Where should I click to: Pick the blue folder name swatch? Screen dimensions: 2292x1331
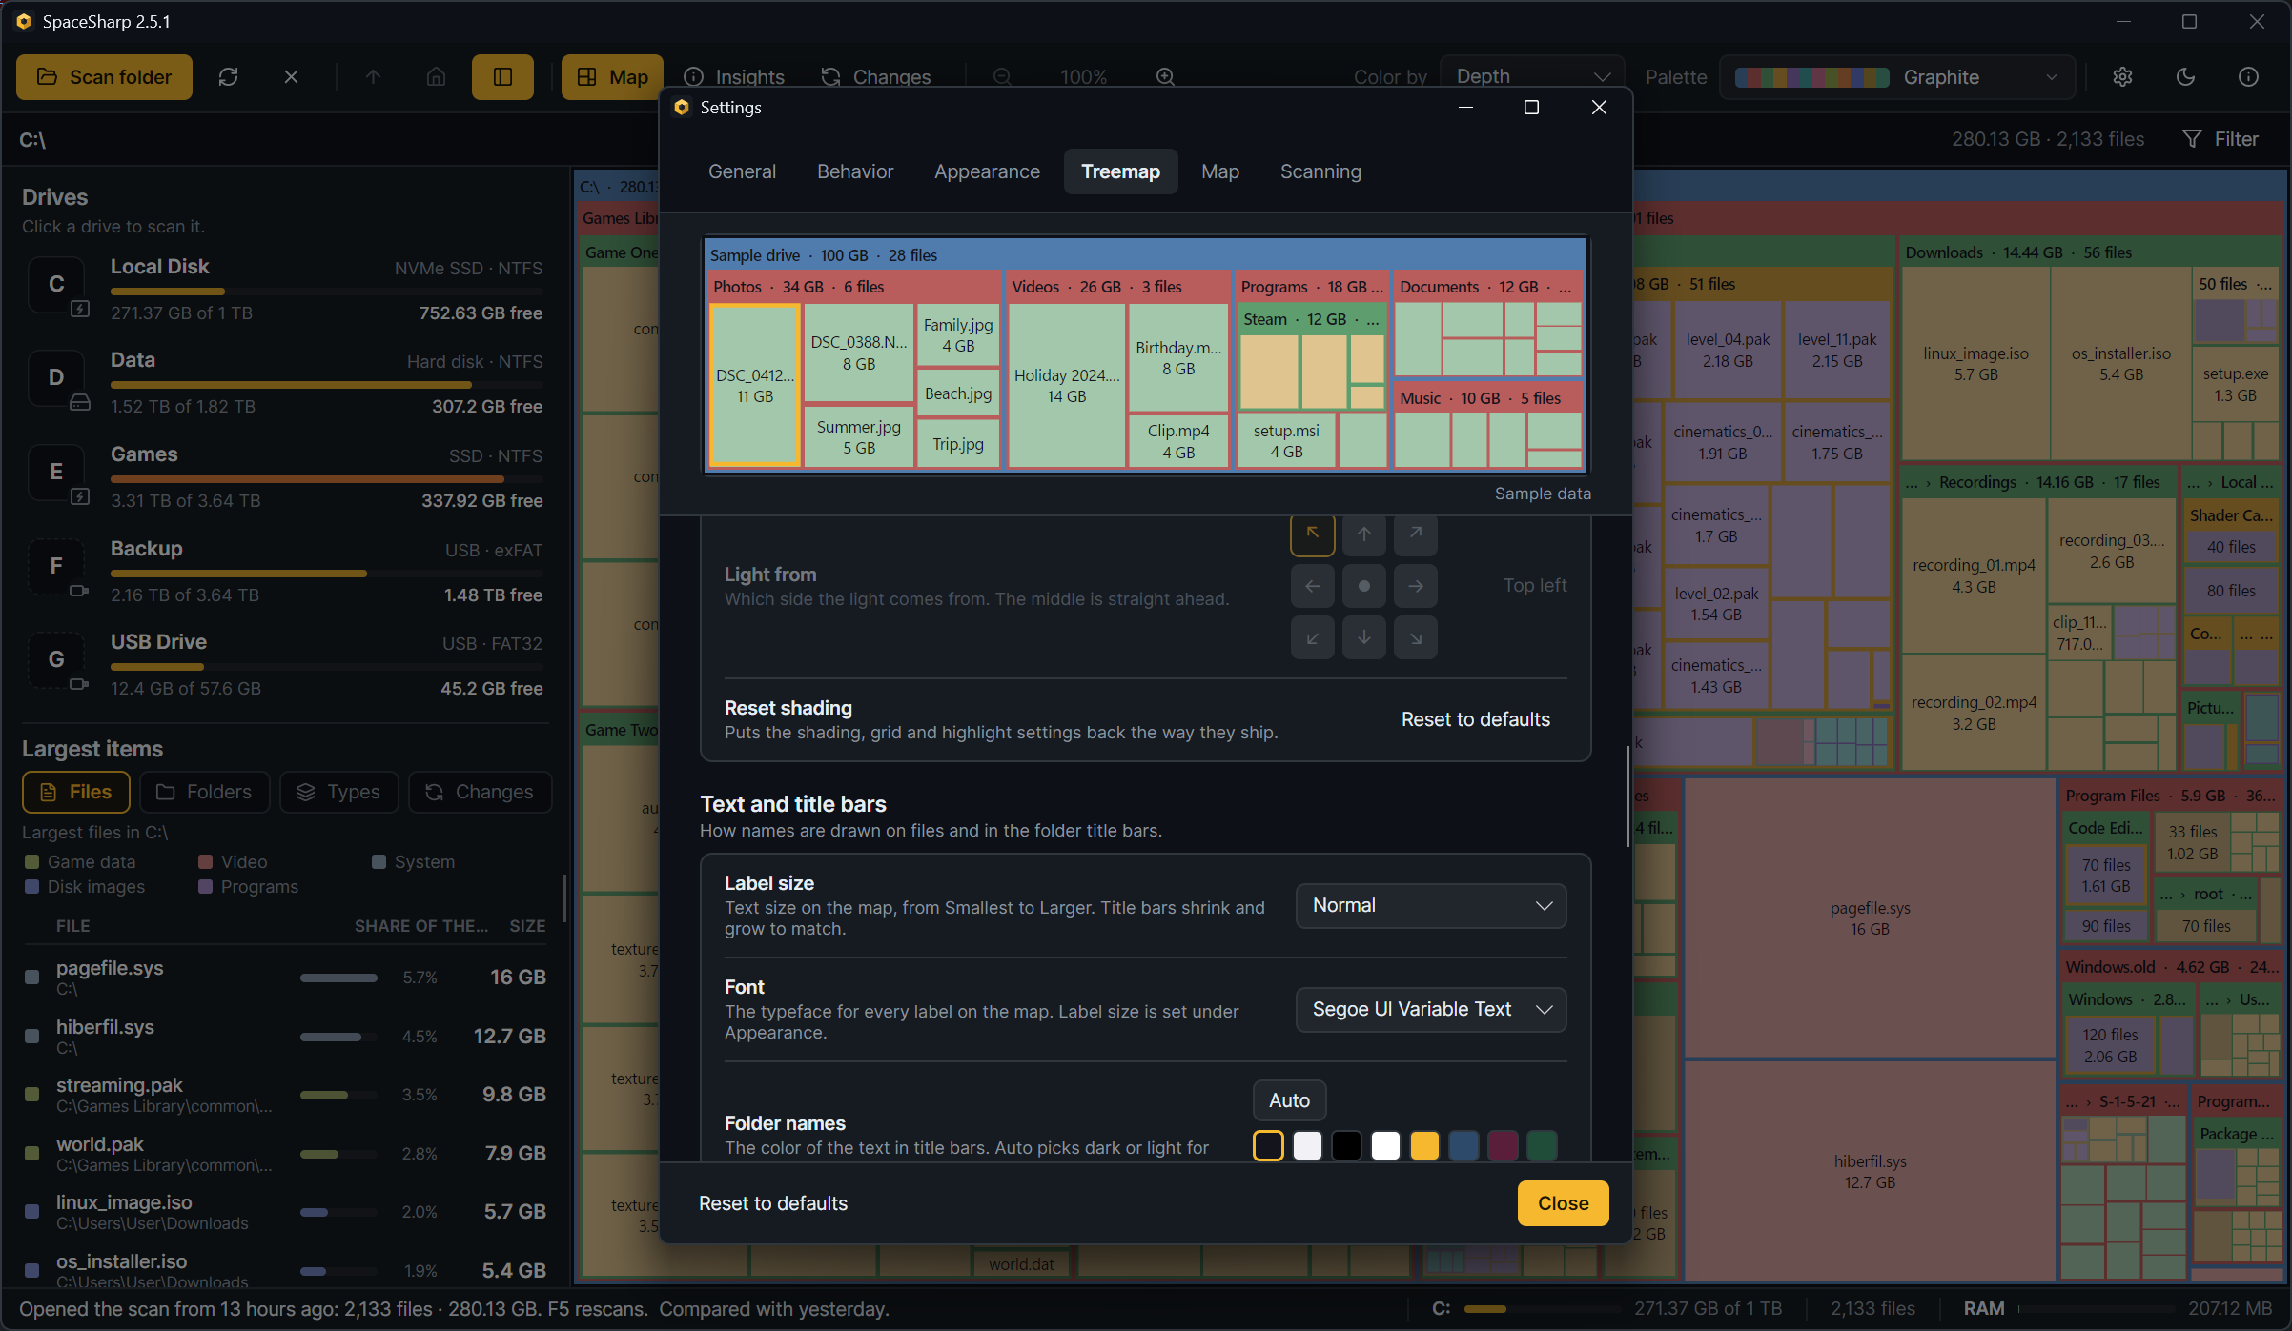pos(1463,1146)
